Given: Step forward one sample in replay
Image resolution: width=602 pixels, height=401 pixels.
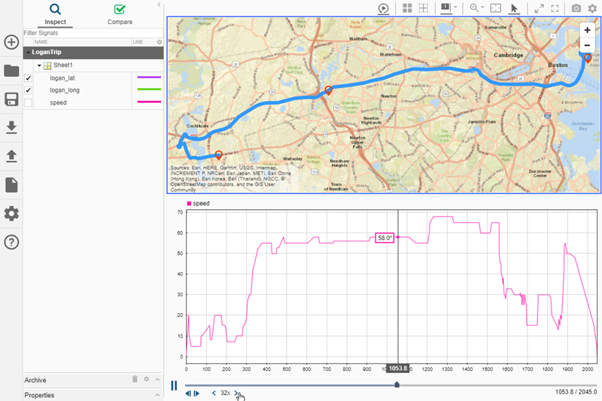Looking at the screenshot, I should pos(196,393).
